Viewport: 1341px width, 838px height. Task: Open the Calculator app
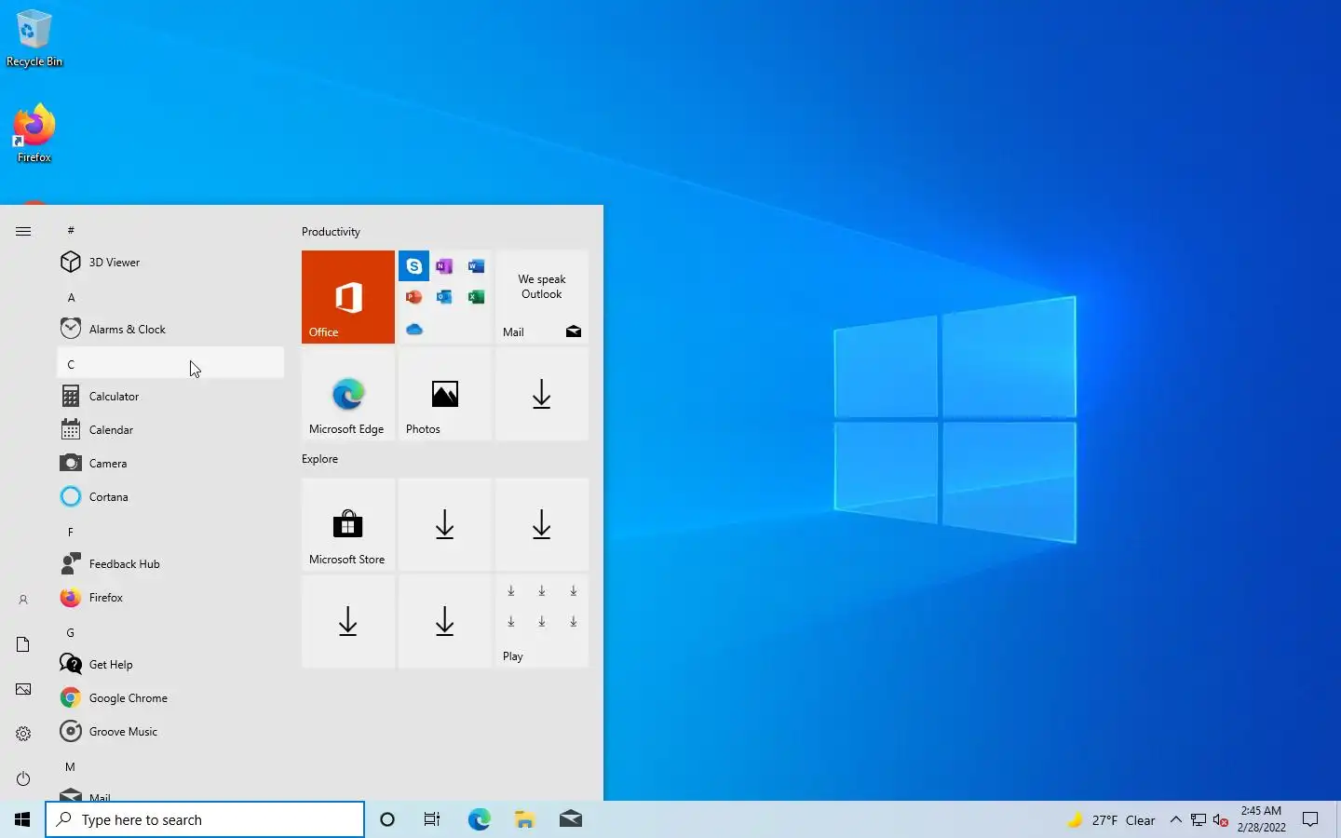pyautogui.click(x=170, y=397)
